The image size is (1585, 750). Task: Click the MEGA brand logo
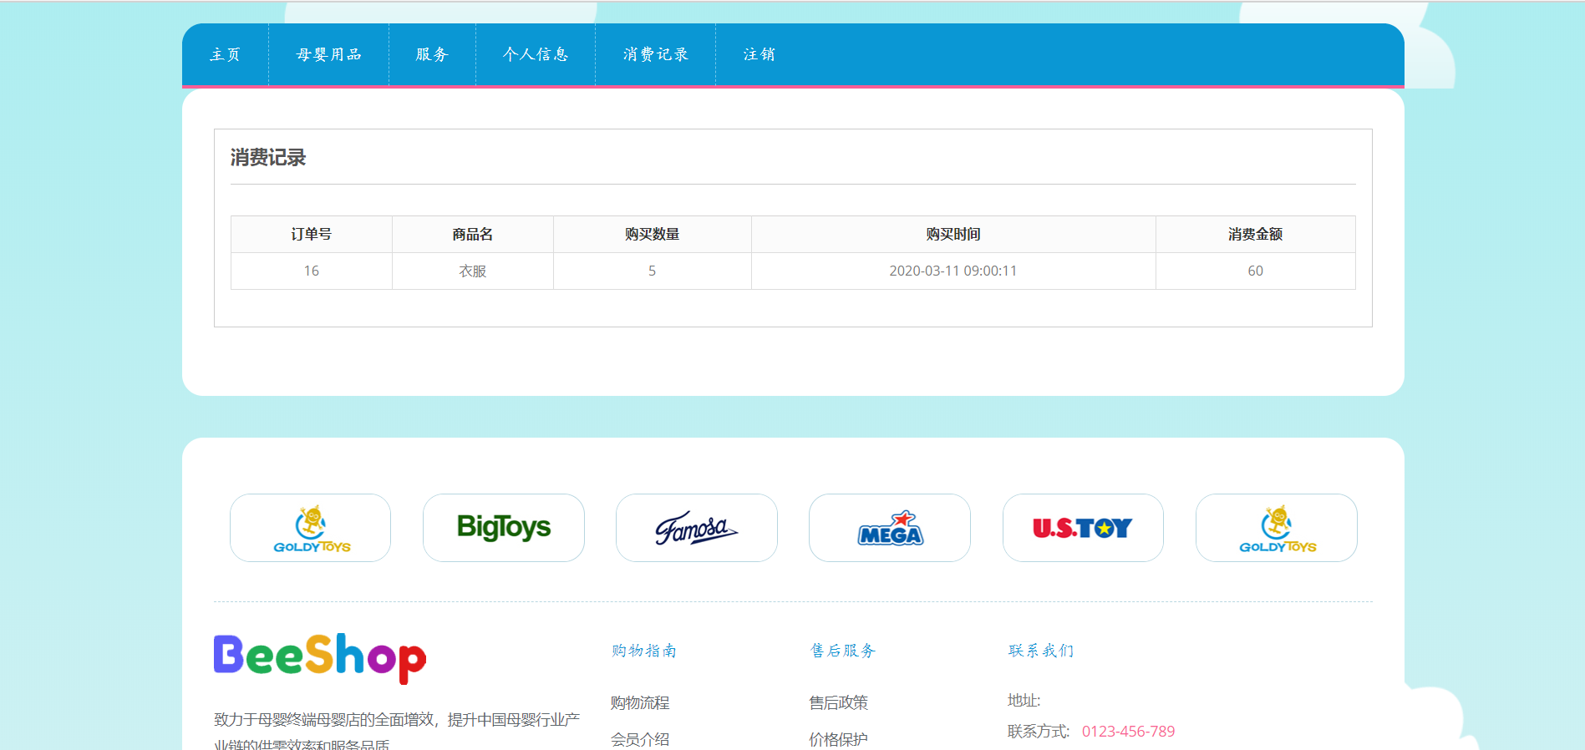(890, 528)
